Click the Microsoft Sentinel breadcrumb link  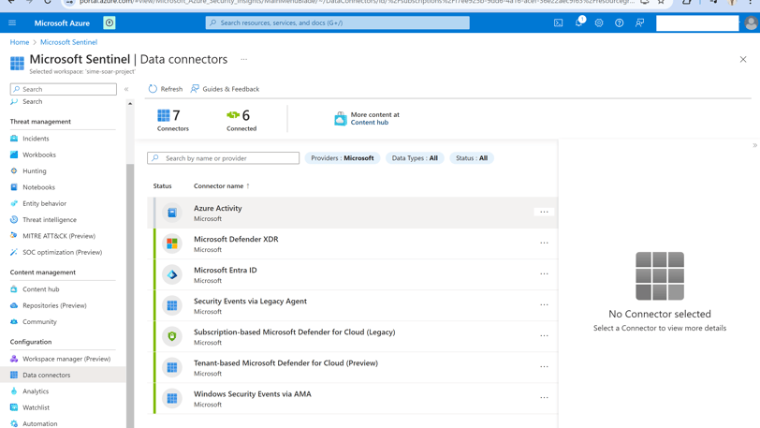point(69,42)
